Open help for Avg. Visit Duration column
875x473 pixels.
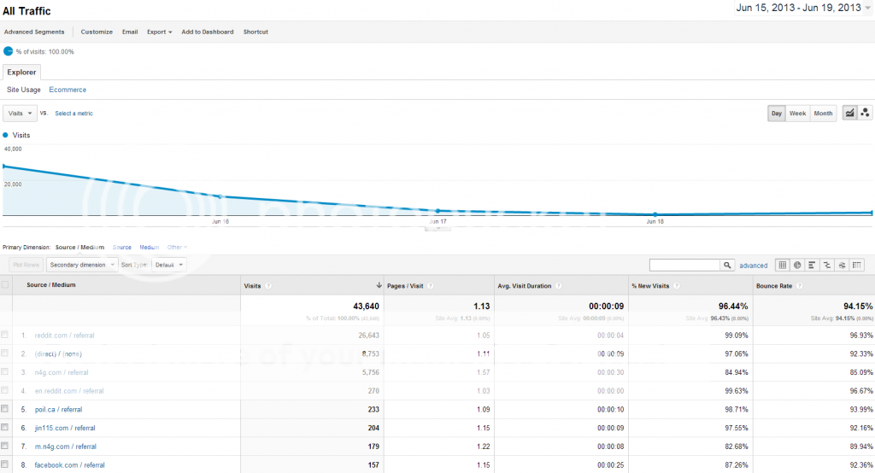tap(559, 285)
